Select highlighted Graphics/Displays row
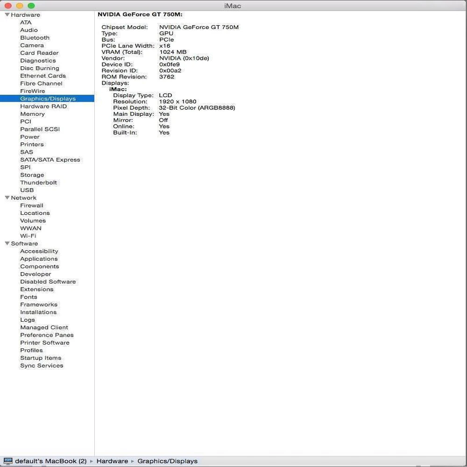Image resolution: width=467 pixels, height=467 pixels. (47, 99)
